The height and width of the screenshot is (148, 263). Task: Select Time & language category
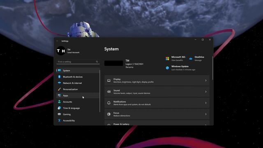click(x=78, y=108)
